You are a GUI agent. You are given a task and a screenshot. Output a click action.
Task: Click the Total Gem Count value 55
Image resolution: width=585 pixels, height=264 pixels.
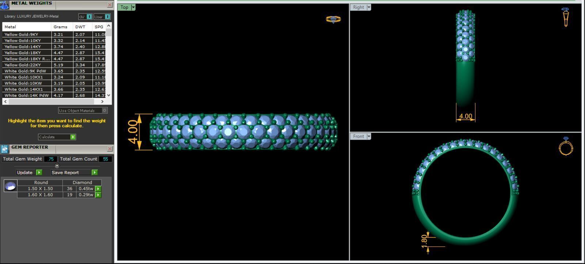coord(105,159)
